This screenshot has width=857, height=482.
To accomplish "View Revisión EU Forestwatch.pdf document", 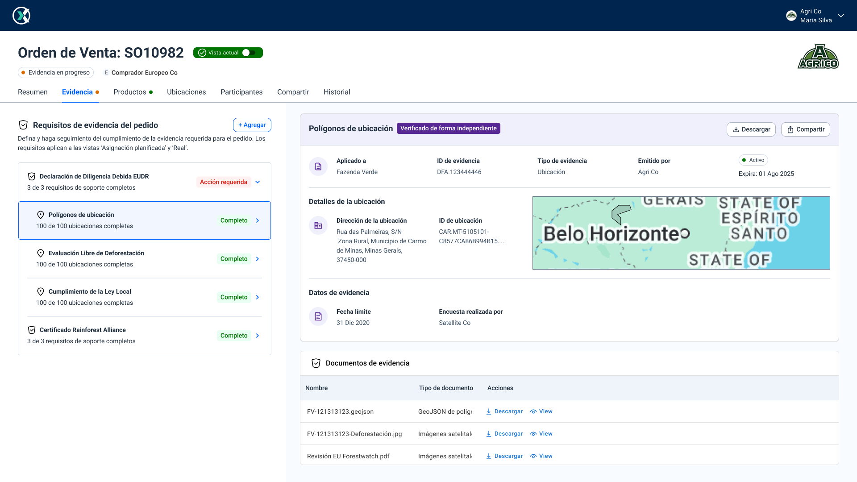I will (x=541, y=456).
